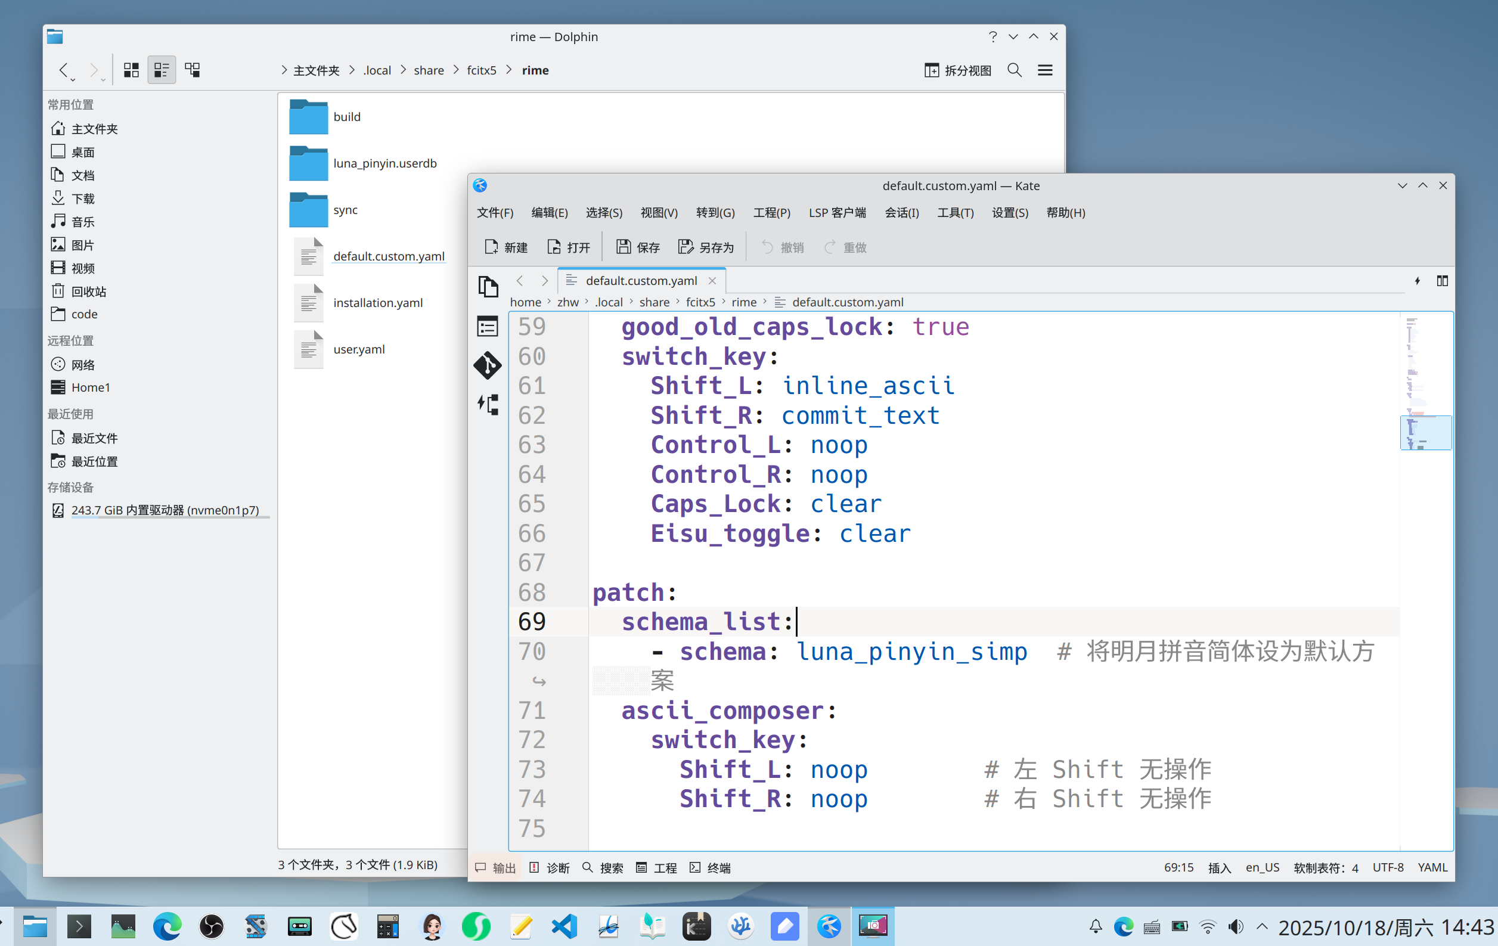Open the YAML syntax mode selector

(x=1432, y=868)
